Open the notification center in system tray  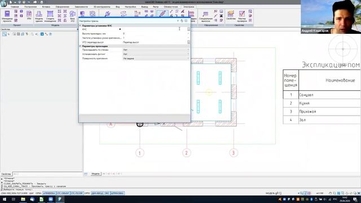pyautogui.click(x=355, y=199)
